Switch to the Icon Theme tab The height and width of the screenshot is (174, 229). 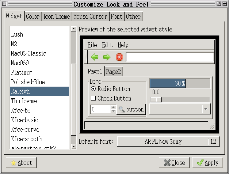click(57, 16)
